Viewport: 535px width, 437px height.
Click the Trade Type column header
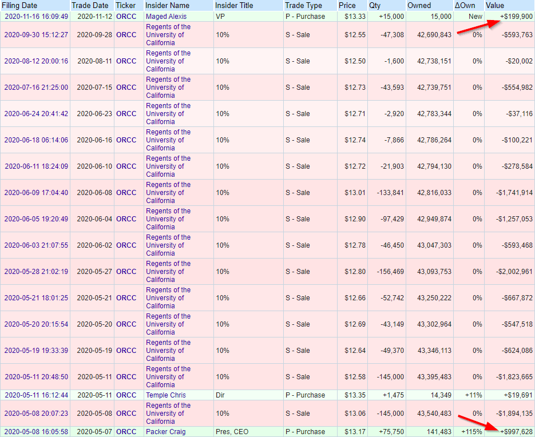tap(303, 5)
